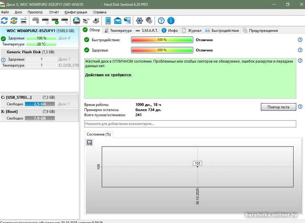Click the envelope e-mail icon in toolbar
This screenshot has width=305, height=223.
coord(118,21)
